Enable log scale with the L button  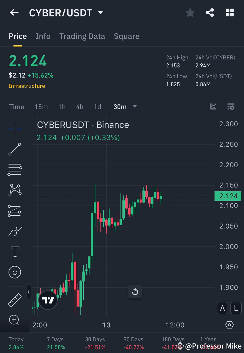pos(236,308)
